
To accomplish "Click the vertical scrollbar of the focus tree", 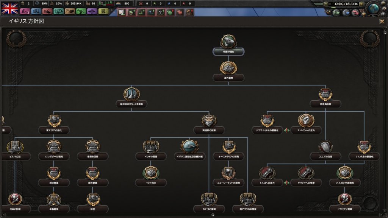I will [385, 121].
